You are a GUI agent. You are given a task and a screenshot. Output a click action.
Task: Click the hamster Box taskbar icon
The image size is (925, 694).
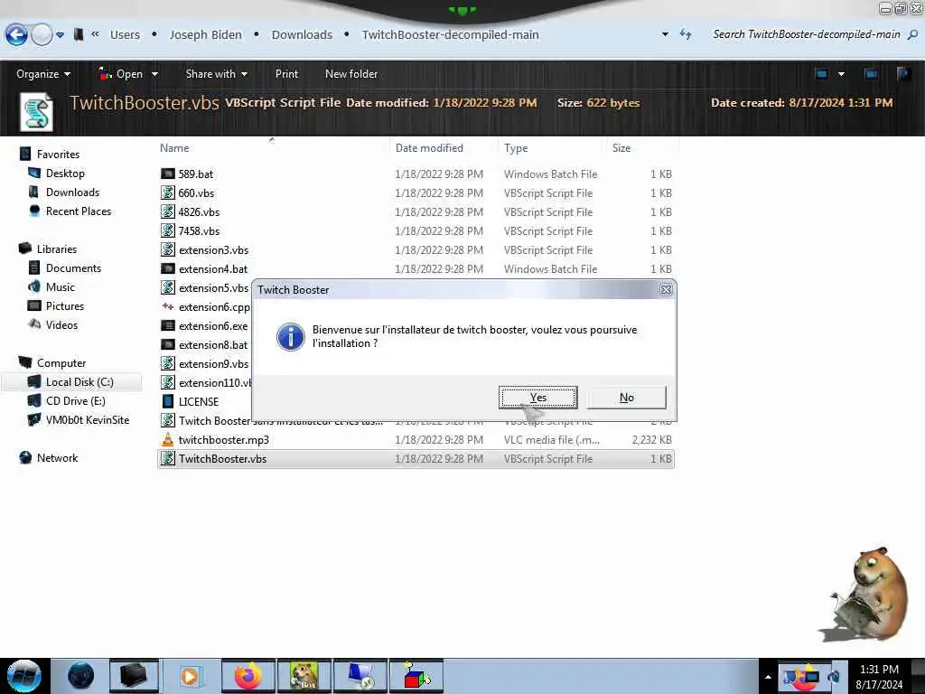tap(304, 676)
